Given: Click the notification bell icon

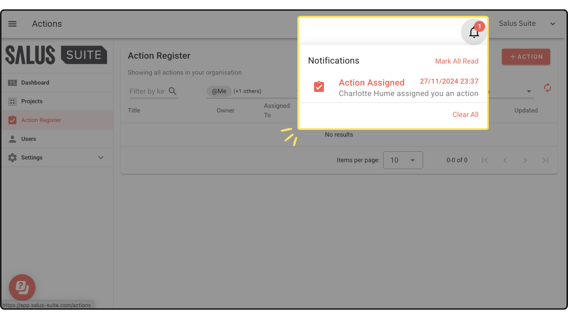Looking at the screenshot, I should pos(474,32).
